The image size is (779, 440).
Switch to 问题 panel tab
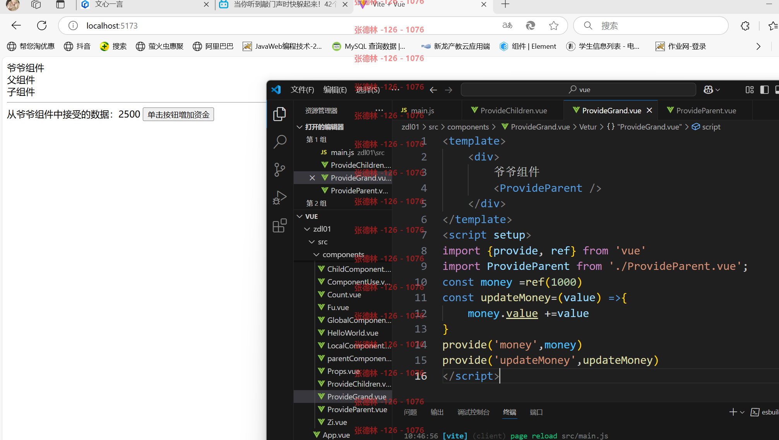[410, 412]
